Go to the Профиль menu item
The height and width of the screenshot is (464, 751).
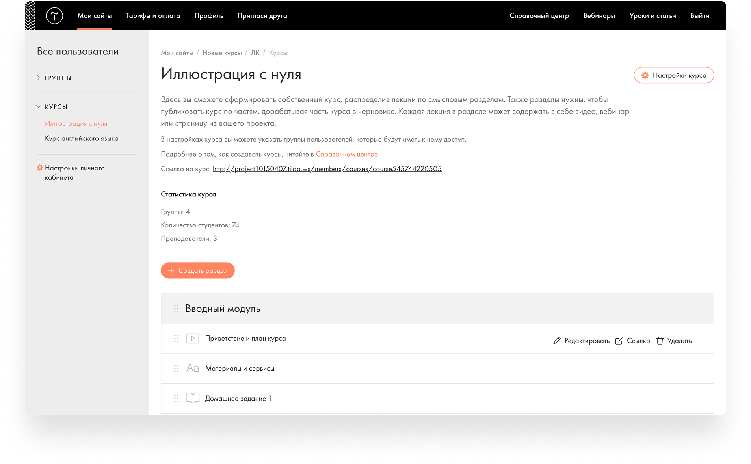pos(208,16)
